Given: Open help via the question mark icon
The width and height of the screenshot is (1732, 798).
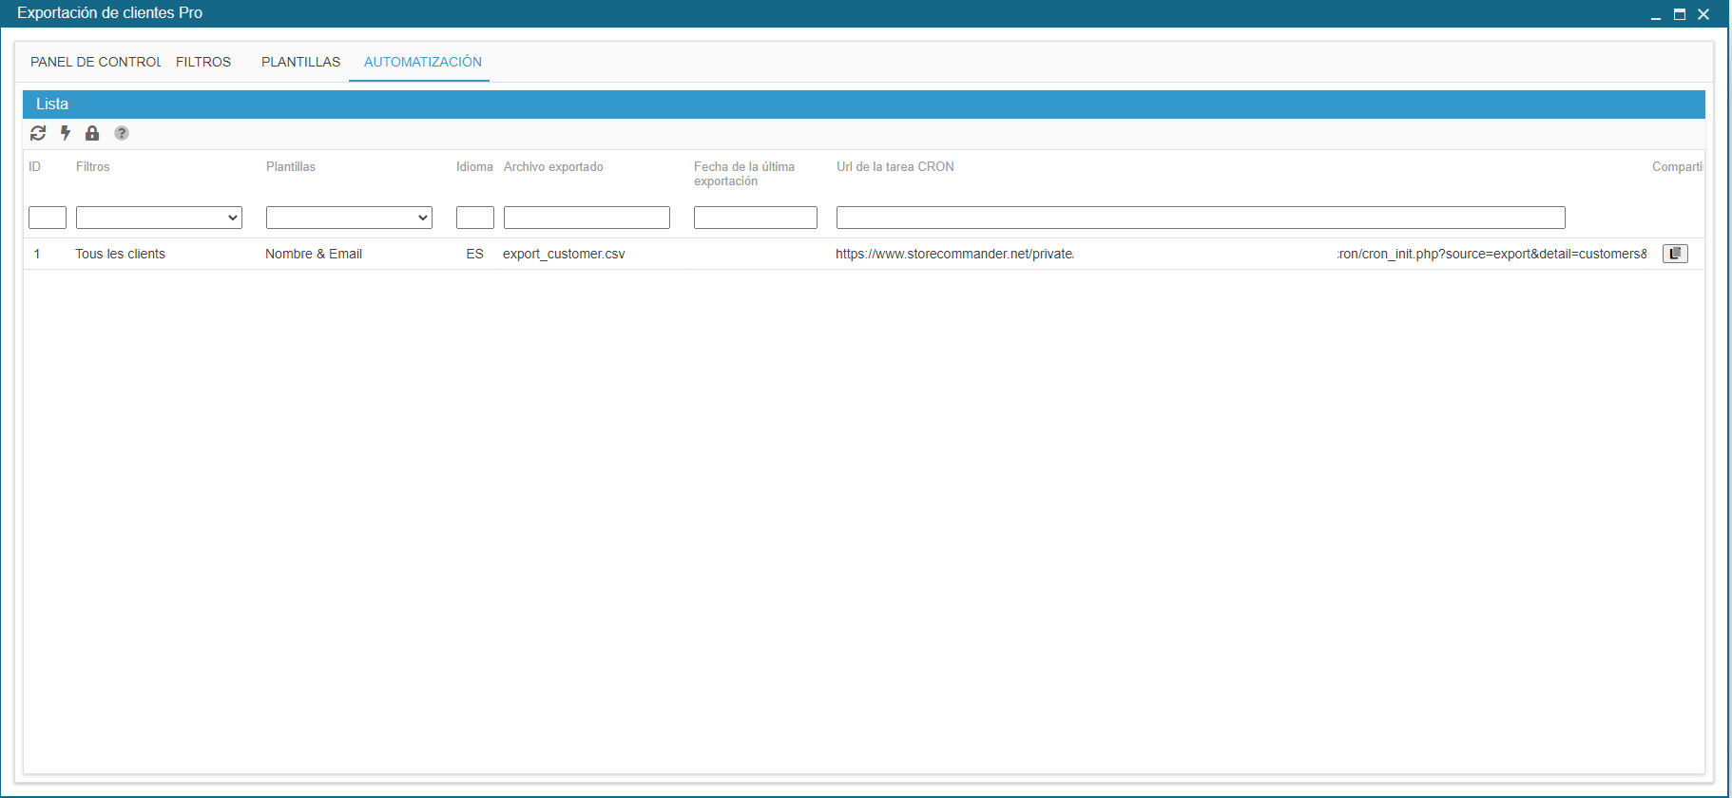Looking at the screenshot, I should (122, 133).
